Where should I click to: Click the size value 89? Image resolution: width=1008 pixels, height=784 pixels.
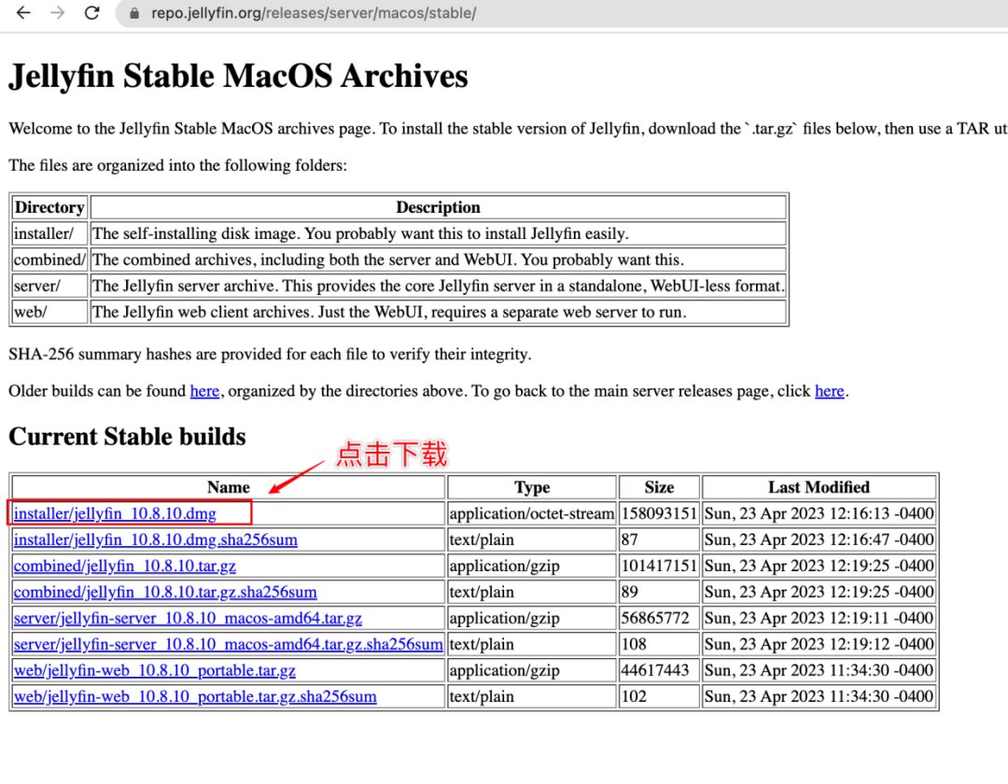coord(629,592)
